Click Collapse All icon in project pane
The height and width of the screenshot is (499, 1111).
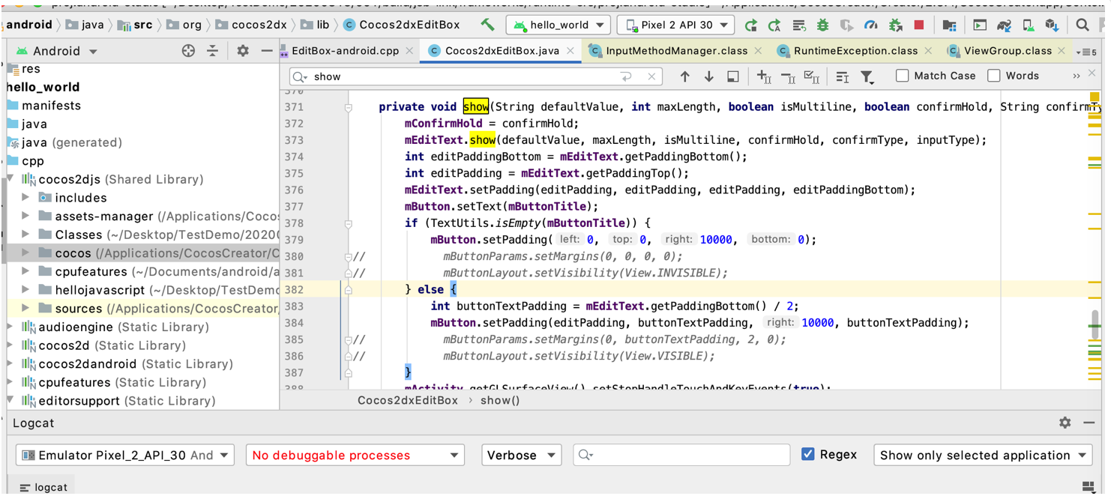click(x=213, y=51)
